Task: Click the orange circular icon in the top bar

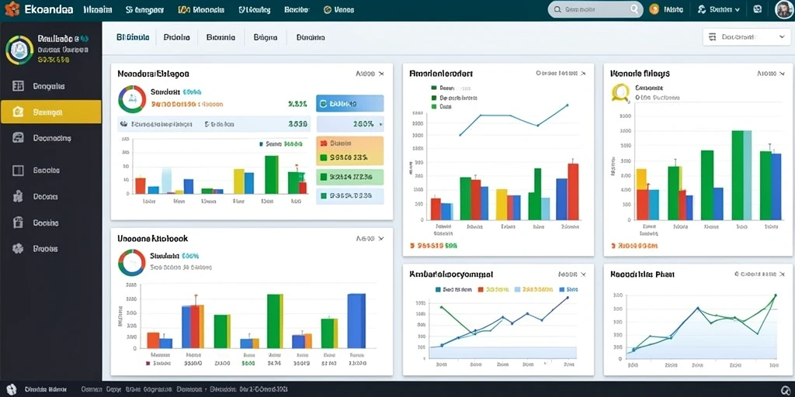Action: (654, 9)
